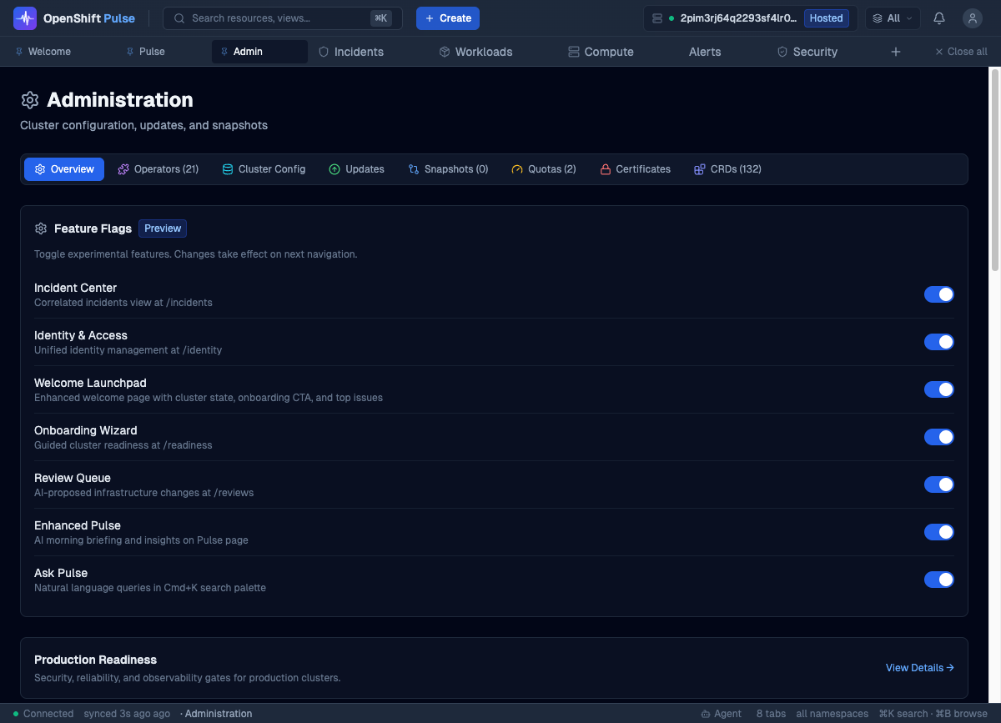The height and width of the screenshot is (723, 1001).
Task: Turn off the Ask Pulse toggle
Action: (938, 580)
